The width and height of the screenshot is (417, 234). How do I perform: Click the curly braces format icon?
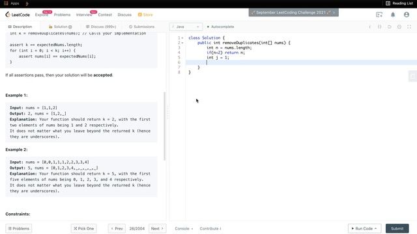tap(379, 27)
